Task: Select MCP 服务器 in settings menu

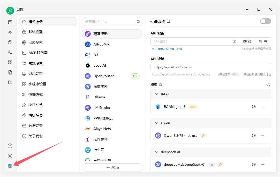Action: coord(38,53)
